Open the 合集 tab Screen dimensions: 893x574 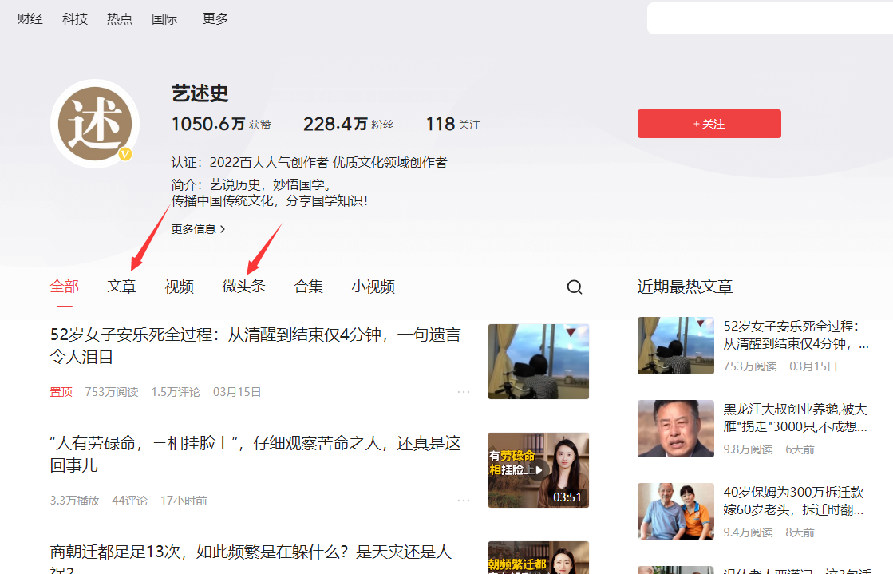pos(308,287)
